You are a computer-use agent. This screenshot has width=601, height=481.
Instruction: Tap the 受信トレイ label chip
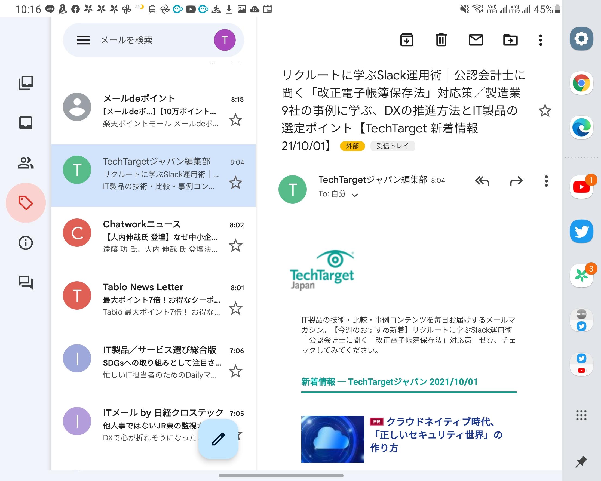(x=393, y=146)
